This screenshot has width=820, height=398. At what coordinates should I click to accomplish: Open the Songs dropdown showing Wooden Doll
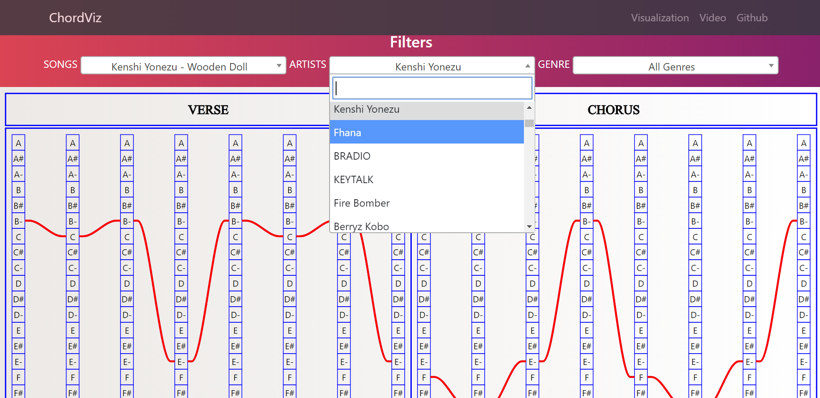tap(183, 66)
